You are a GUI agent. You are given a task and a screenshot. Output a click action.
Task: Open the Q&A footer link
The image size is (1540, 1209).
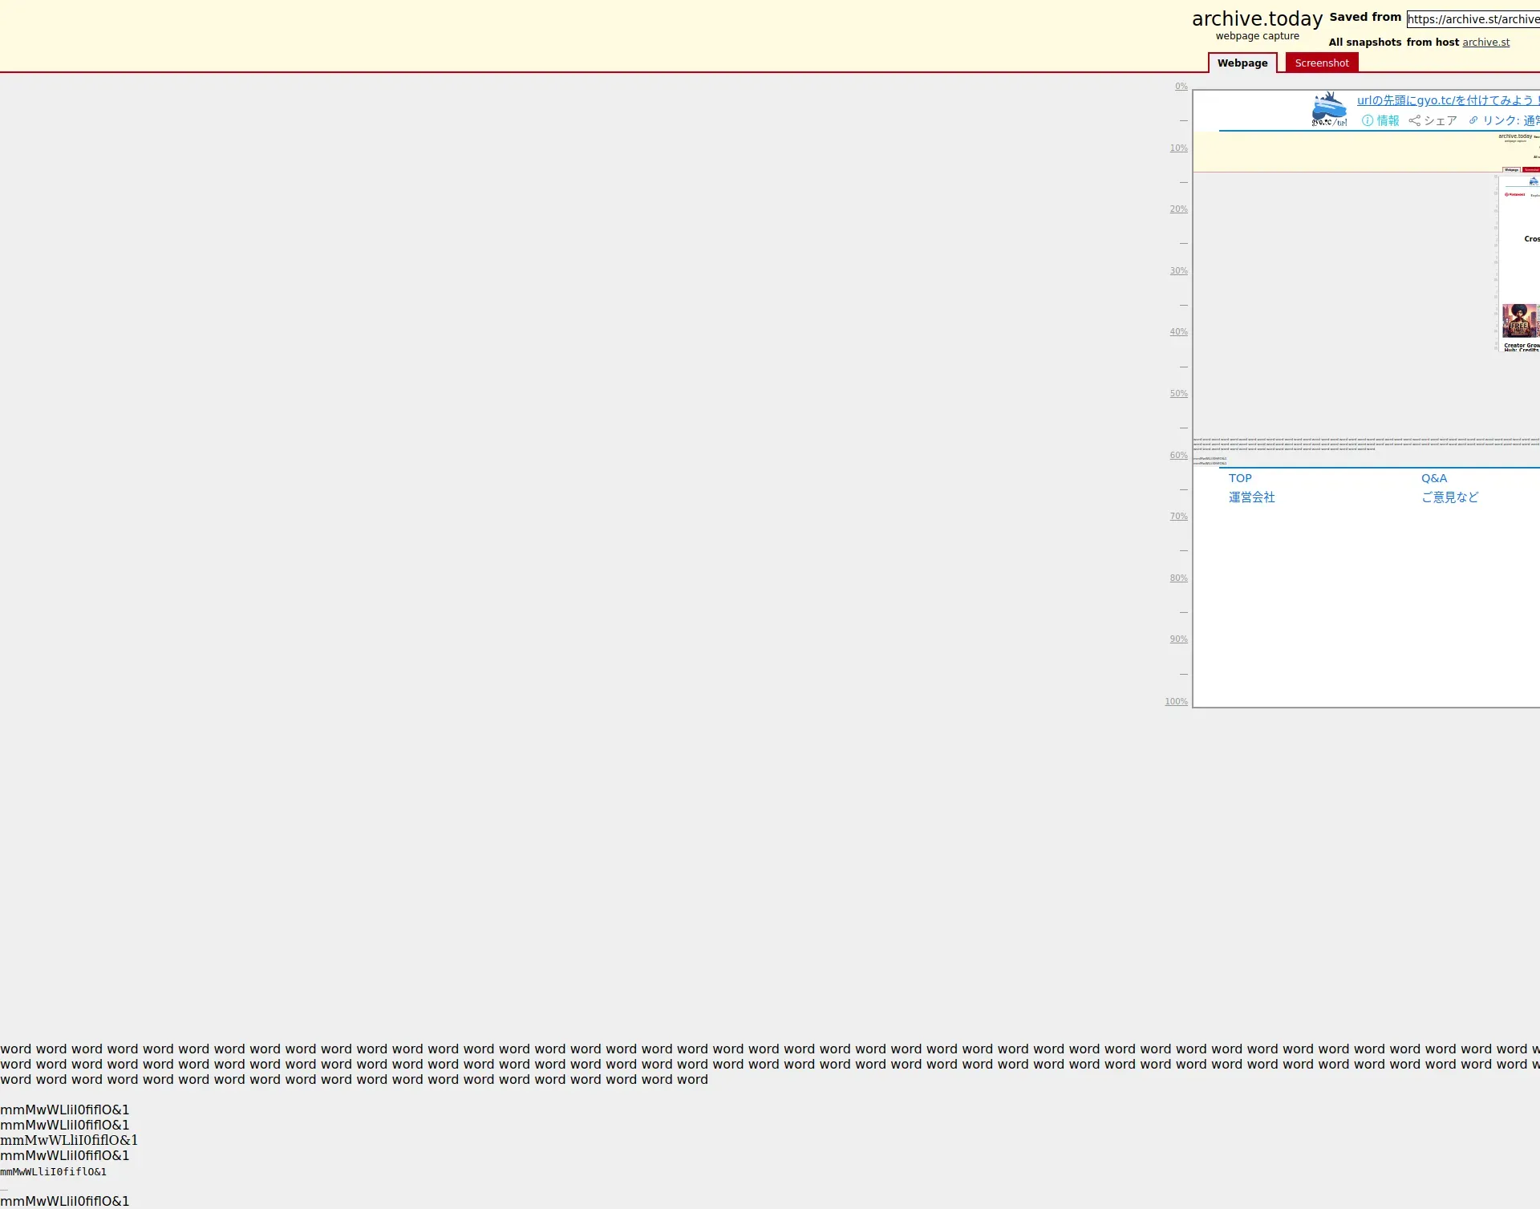[1434, 478]
